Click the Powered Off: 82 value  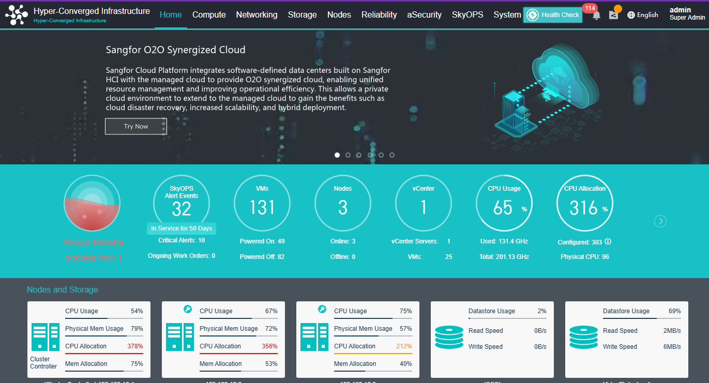coord(262,257)
